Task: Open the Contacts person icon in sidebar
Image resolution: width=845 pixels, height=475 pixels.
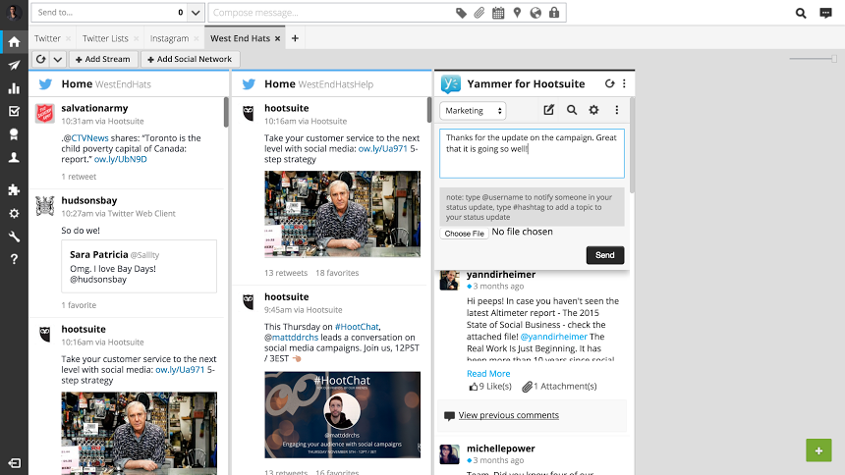Action: click(14, 157)
